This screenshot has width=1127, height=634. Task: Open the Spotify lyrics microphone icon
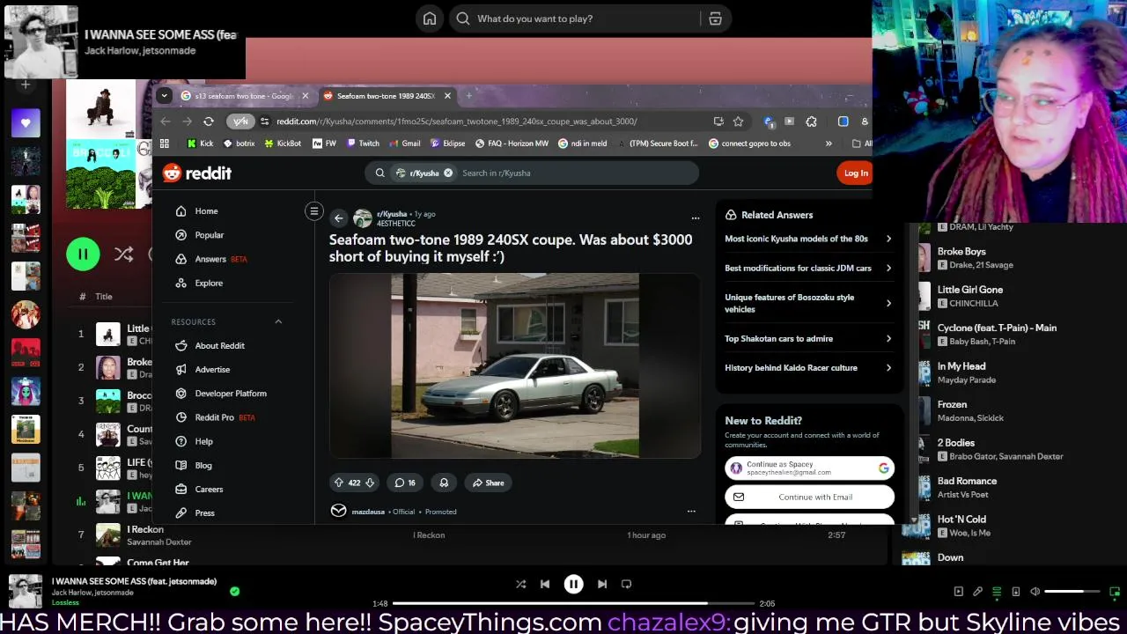[x=977, y=592]
